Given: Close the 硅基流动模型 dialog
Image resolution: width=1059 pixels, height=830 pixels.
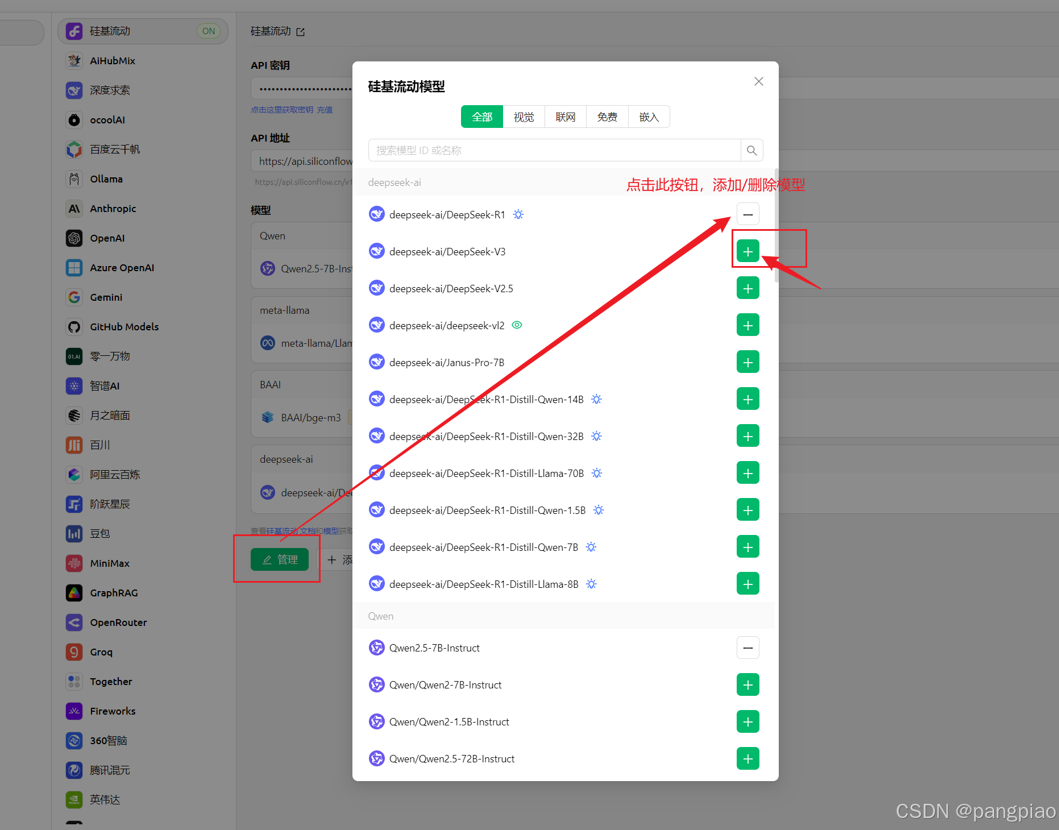Looking at the screenshot, I should click(x=758, y=81).
